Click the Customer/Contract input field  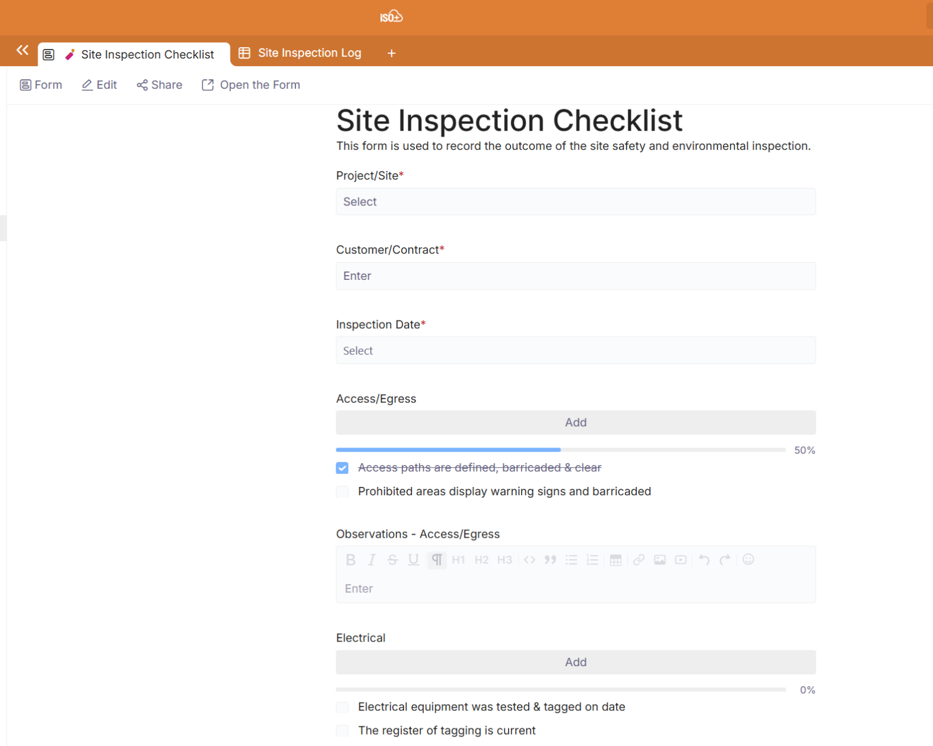pos(575,276)
